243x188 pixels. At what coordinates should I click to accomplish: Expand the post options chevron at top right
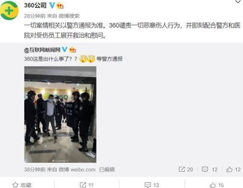tap(238, 2)
